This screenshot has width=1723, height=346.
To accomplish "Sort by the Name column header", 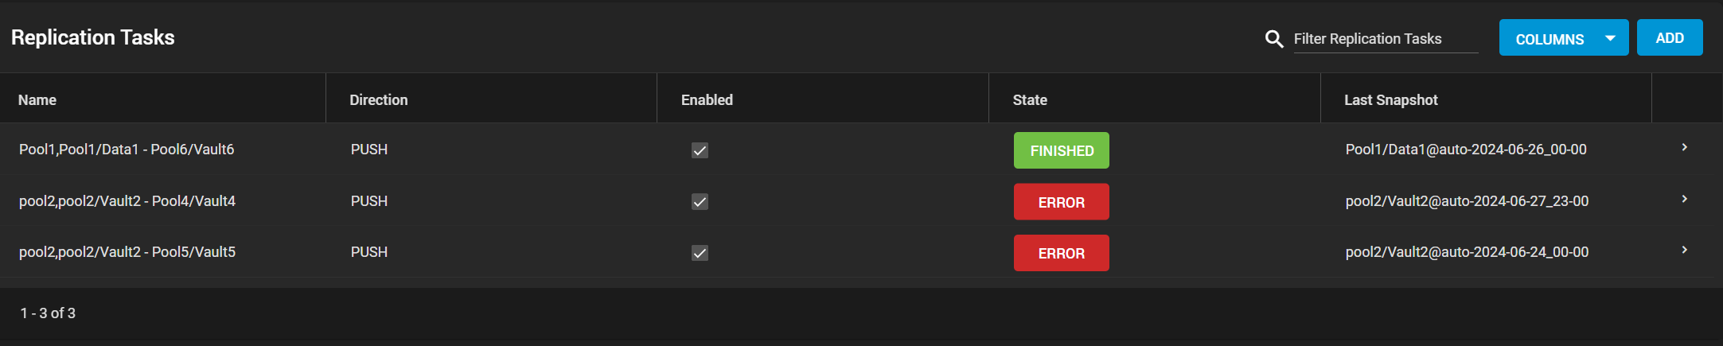I will 37,100.
